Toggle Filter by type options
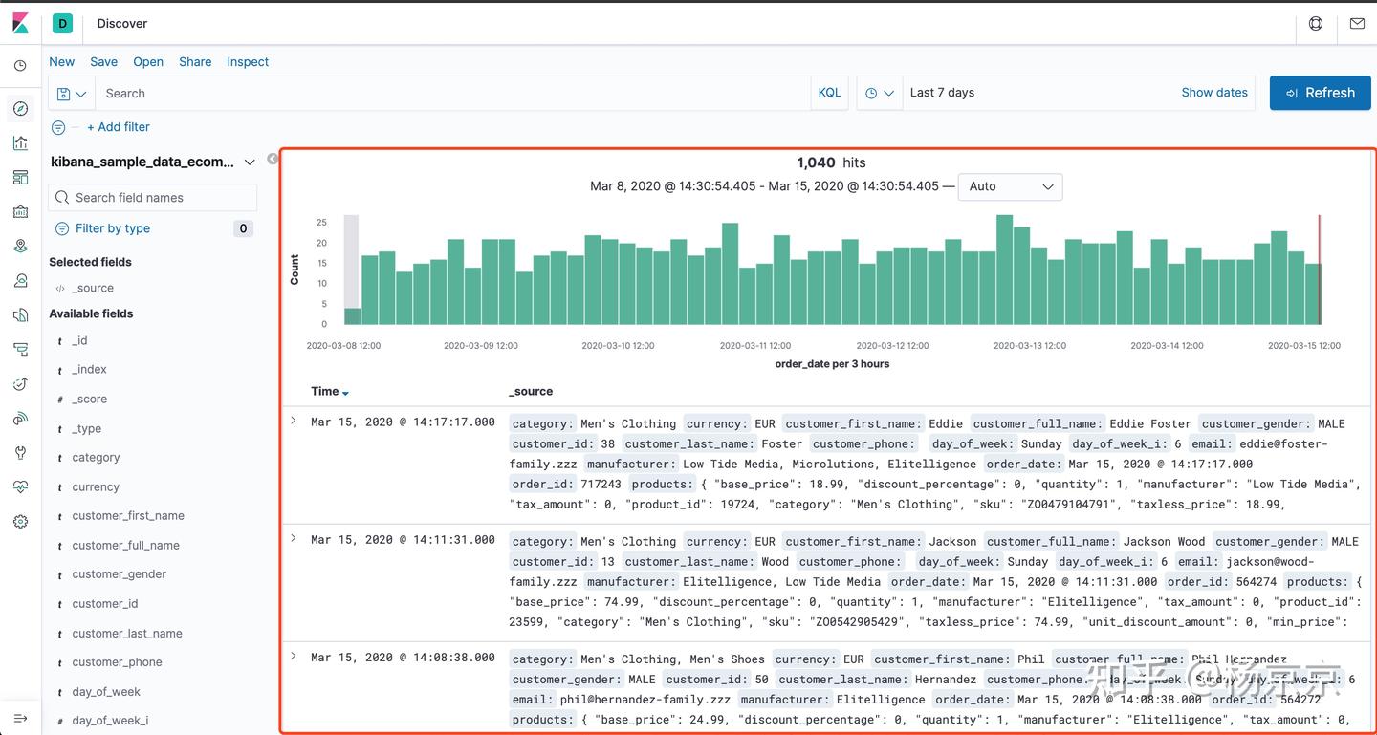 point(113,228)
